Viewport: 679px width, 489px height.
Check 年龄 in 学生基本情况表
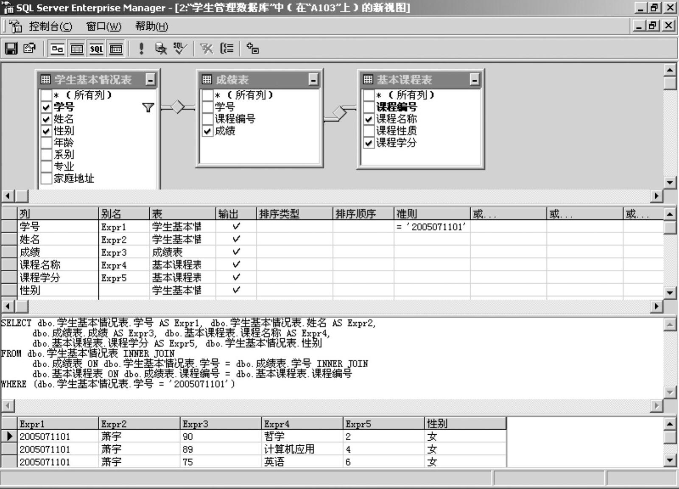(x=46, y=143)
